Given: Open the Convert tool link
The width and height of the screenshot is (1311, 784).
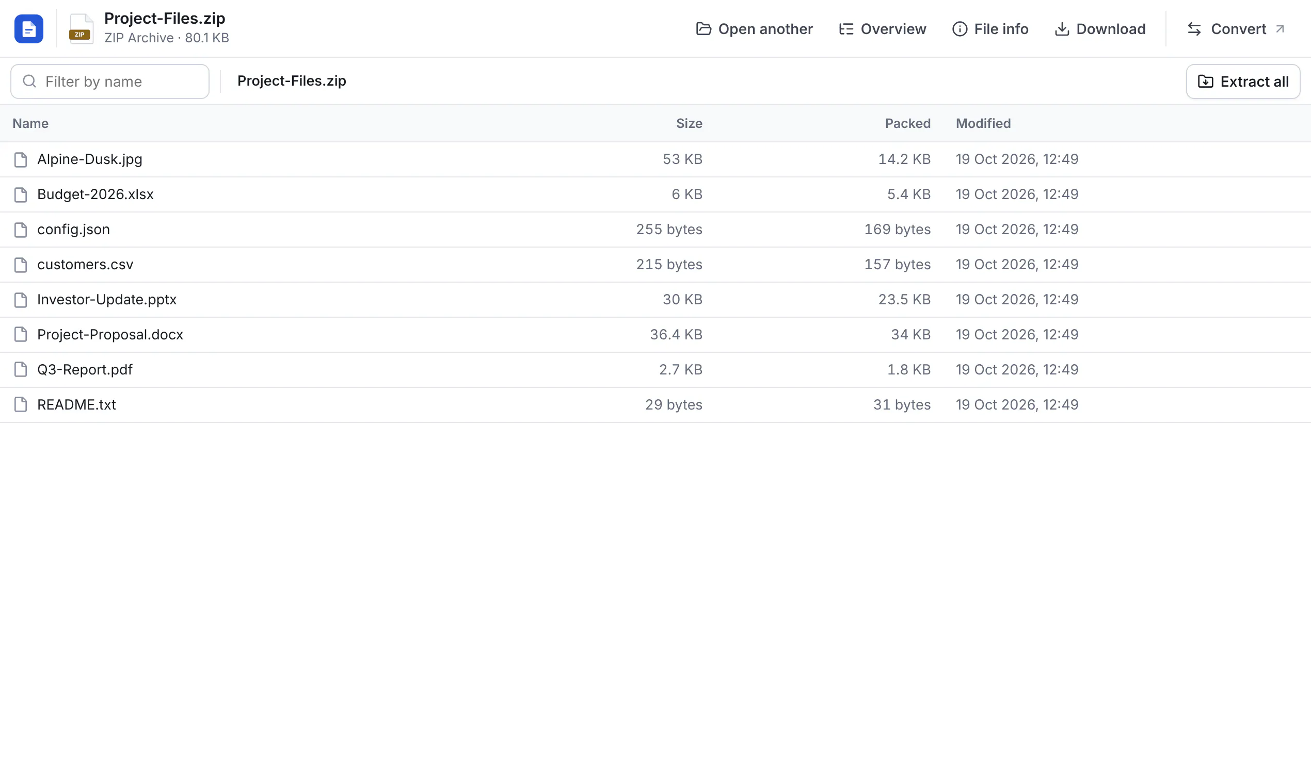Looking at the screenshot, I should click(x=1236, y=28).
